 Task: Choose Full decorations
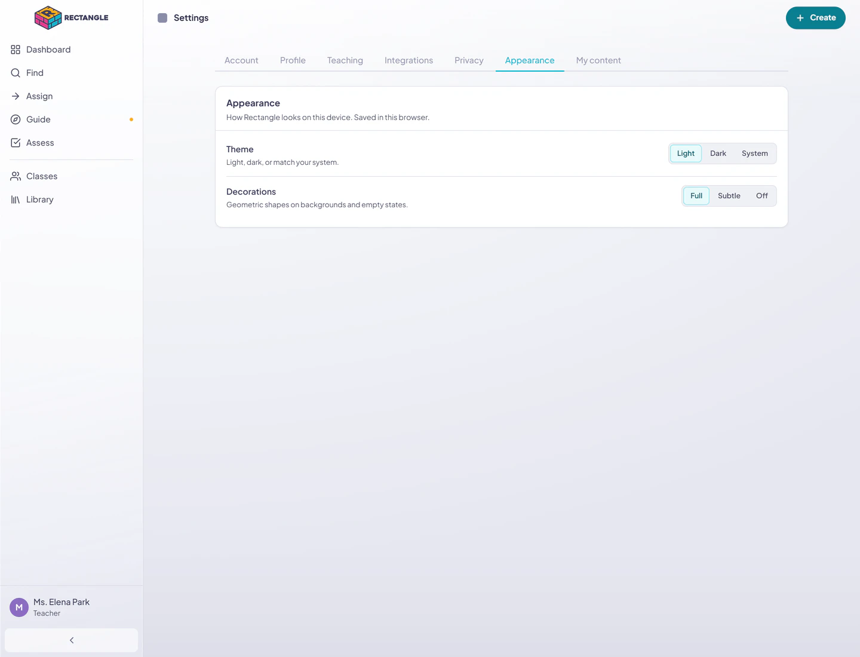(696, 196)
